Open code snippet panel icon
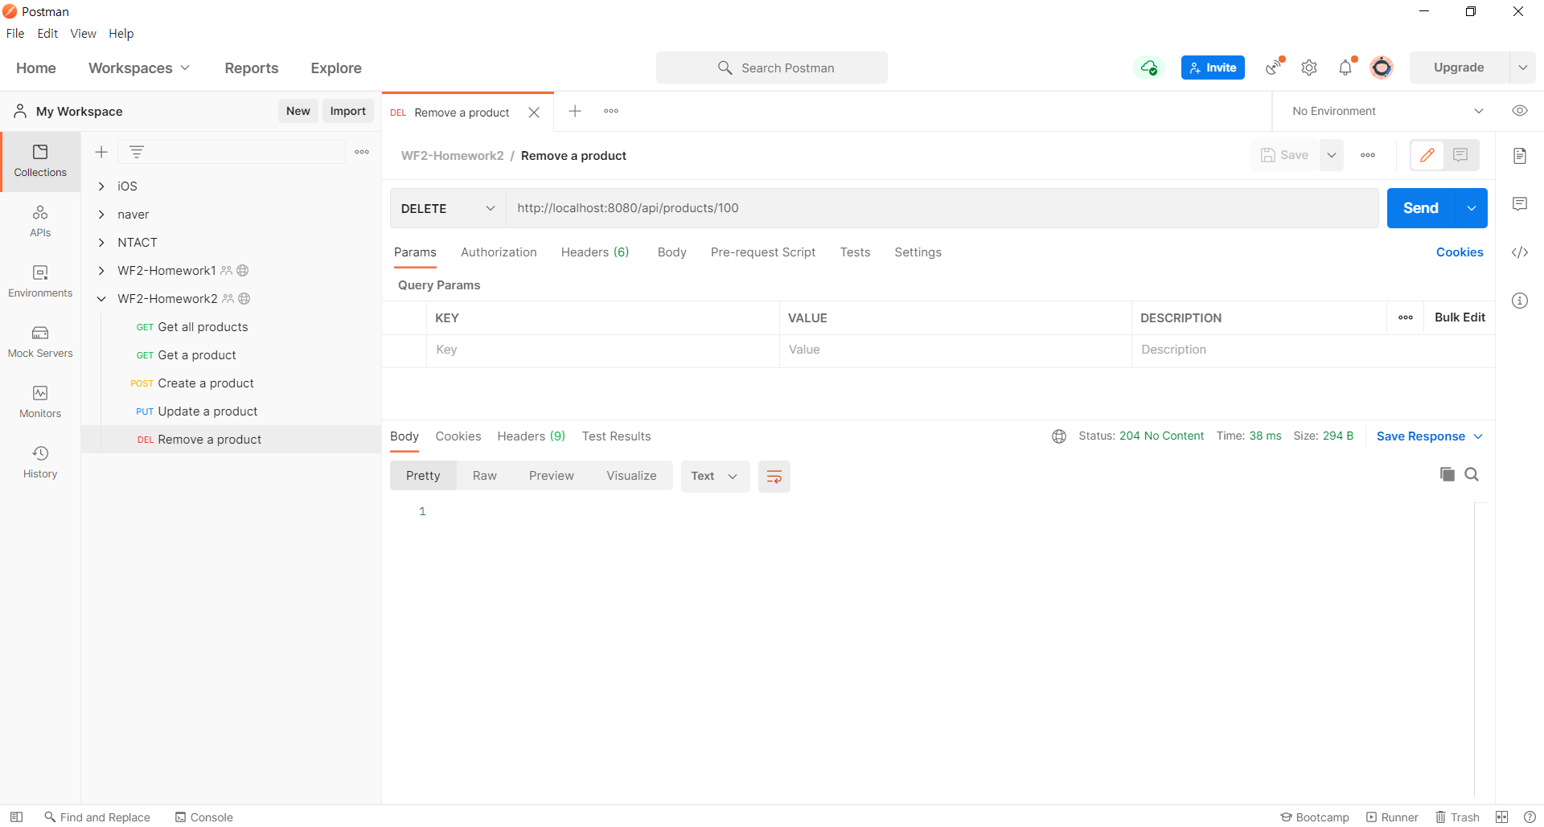 [1520, 252]
